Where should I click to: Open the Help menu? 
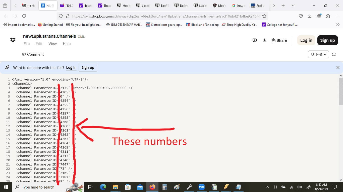67,43
